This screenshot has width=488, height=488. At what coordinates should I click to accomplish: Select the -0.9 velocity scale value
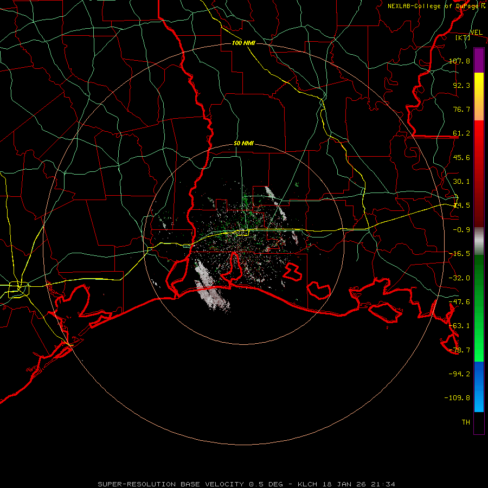[x=461, y=230]
